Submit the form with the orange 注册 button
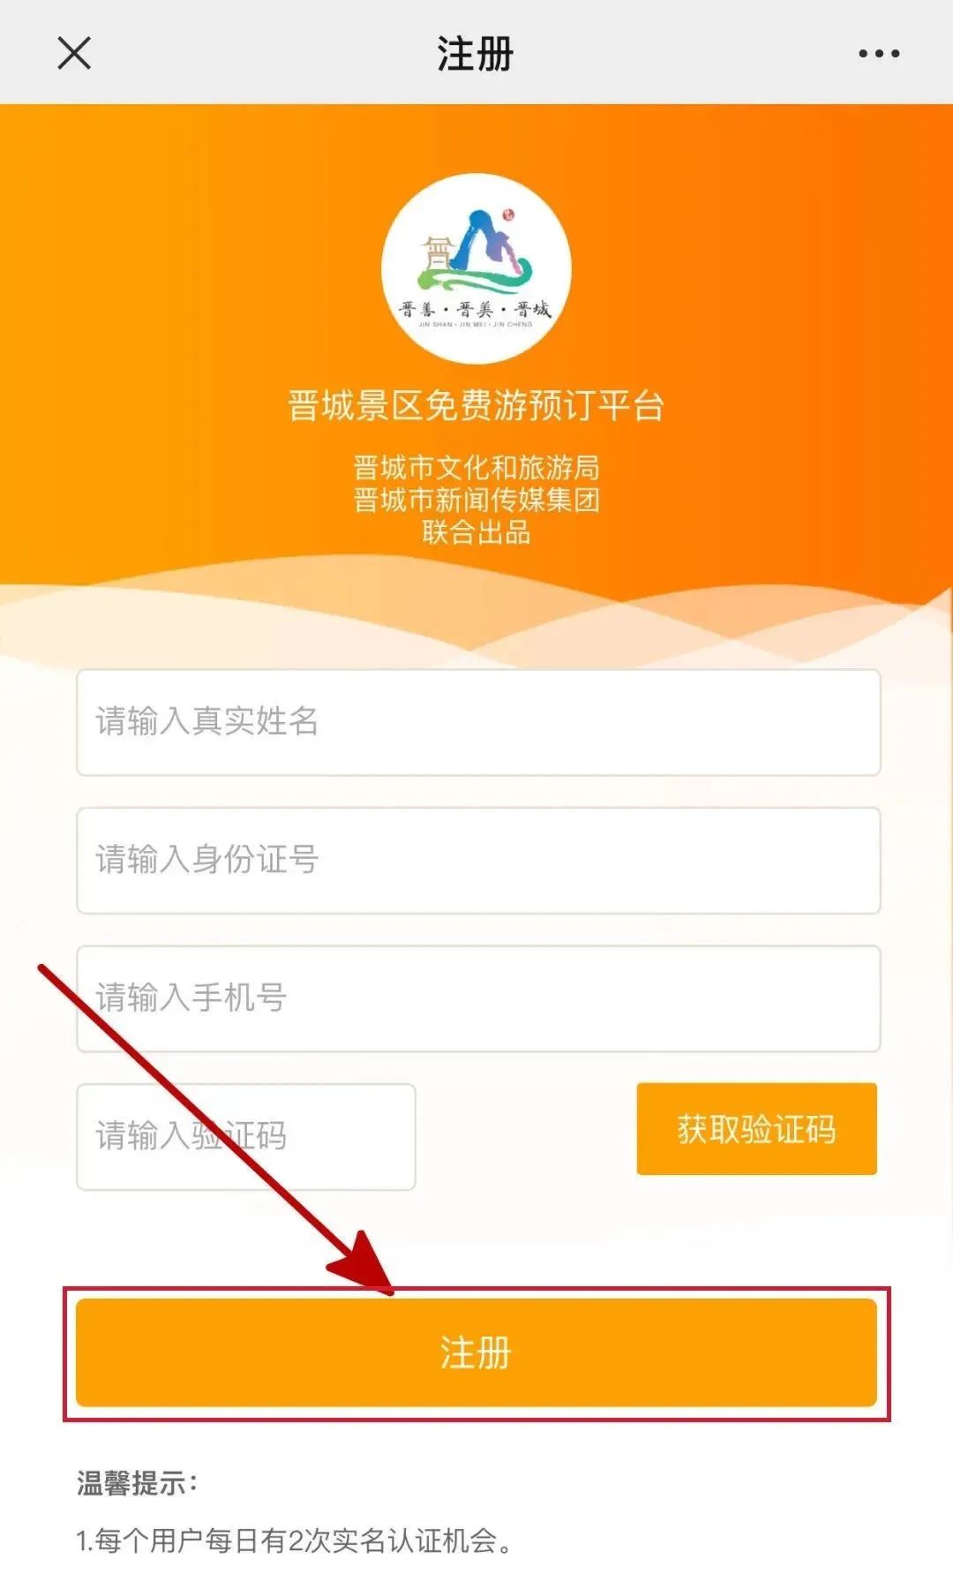The width and height of the screenshot is (953, 1582). 476,1352
